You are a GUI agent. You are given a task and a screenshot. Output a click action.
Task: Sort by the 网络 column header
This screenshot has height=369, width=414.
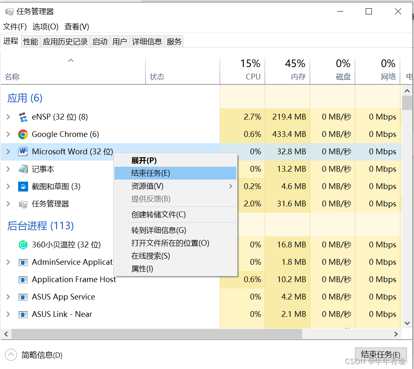tap(378, 71)
